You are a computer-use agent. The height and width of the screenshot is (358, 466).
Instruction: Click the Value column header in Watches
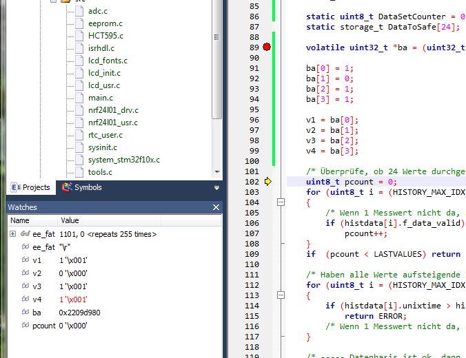[x=110, y=220]
